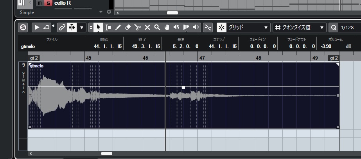Click bar 47 on the ruler
Viewport: 361px width, 159px height.
point(202,58)
